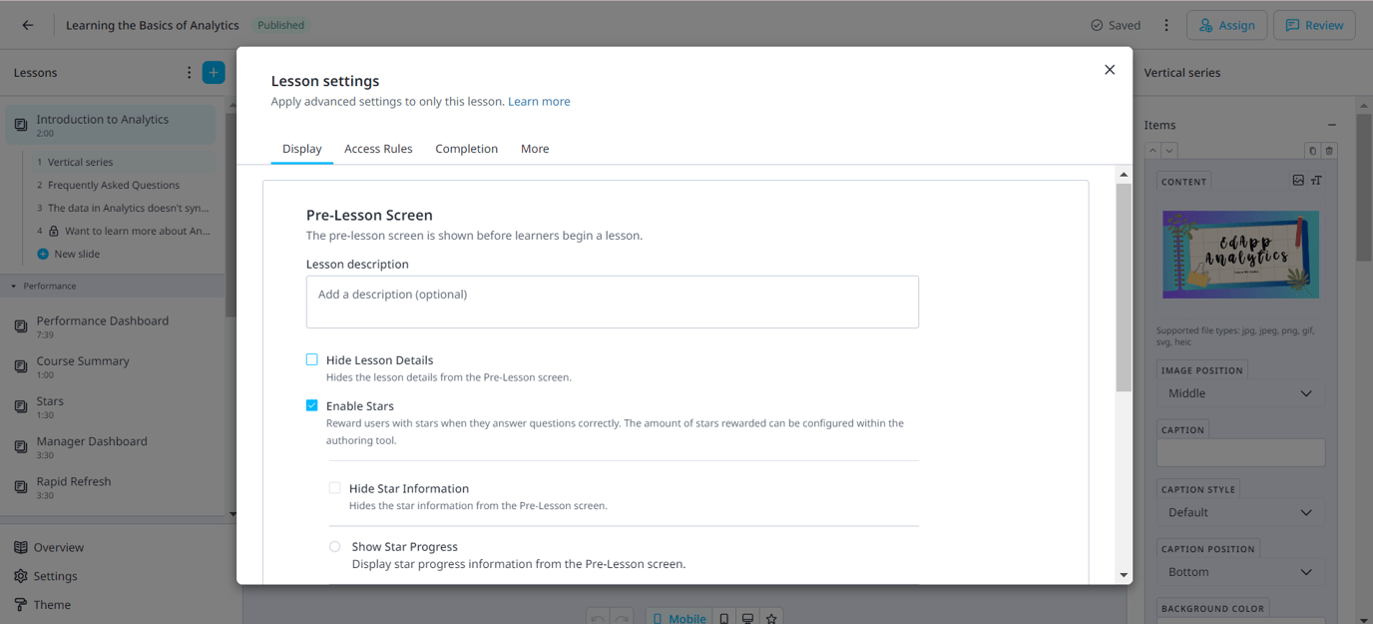1373x624 pixels.
Task: Uncheck the Enable Stars checkbox
Action: tap(312, 405)
